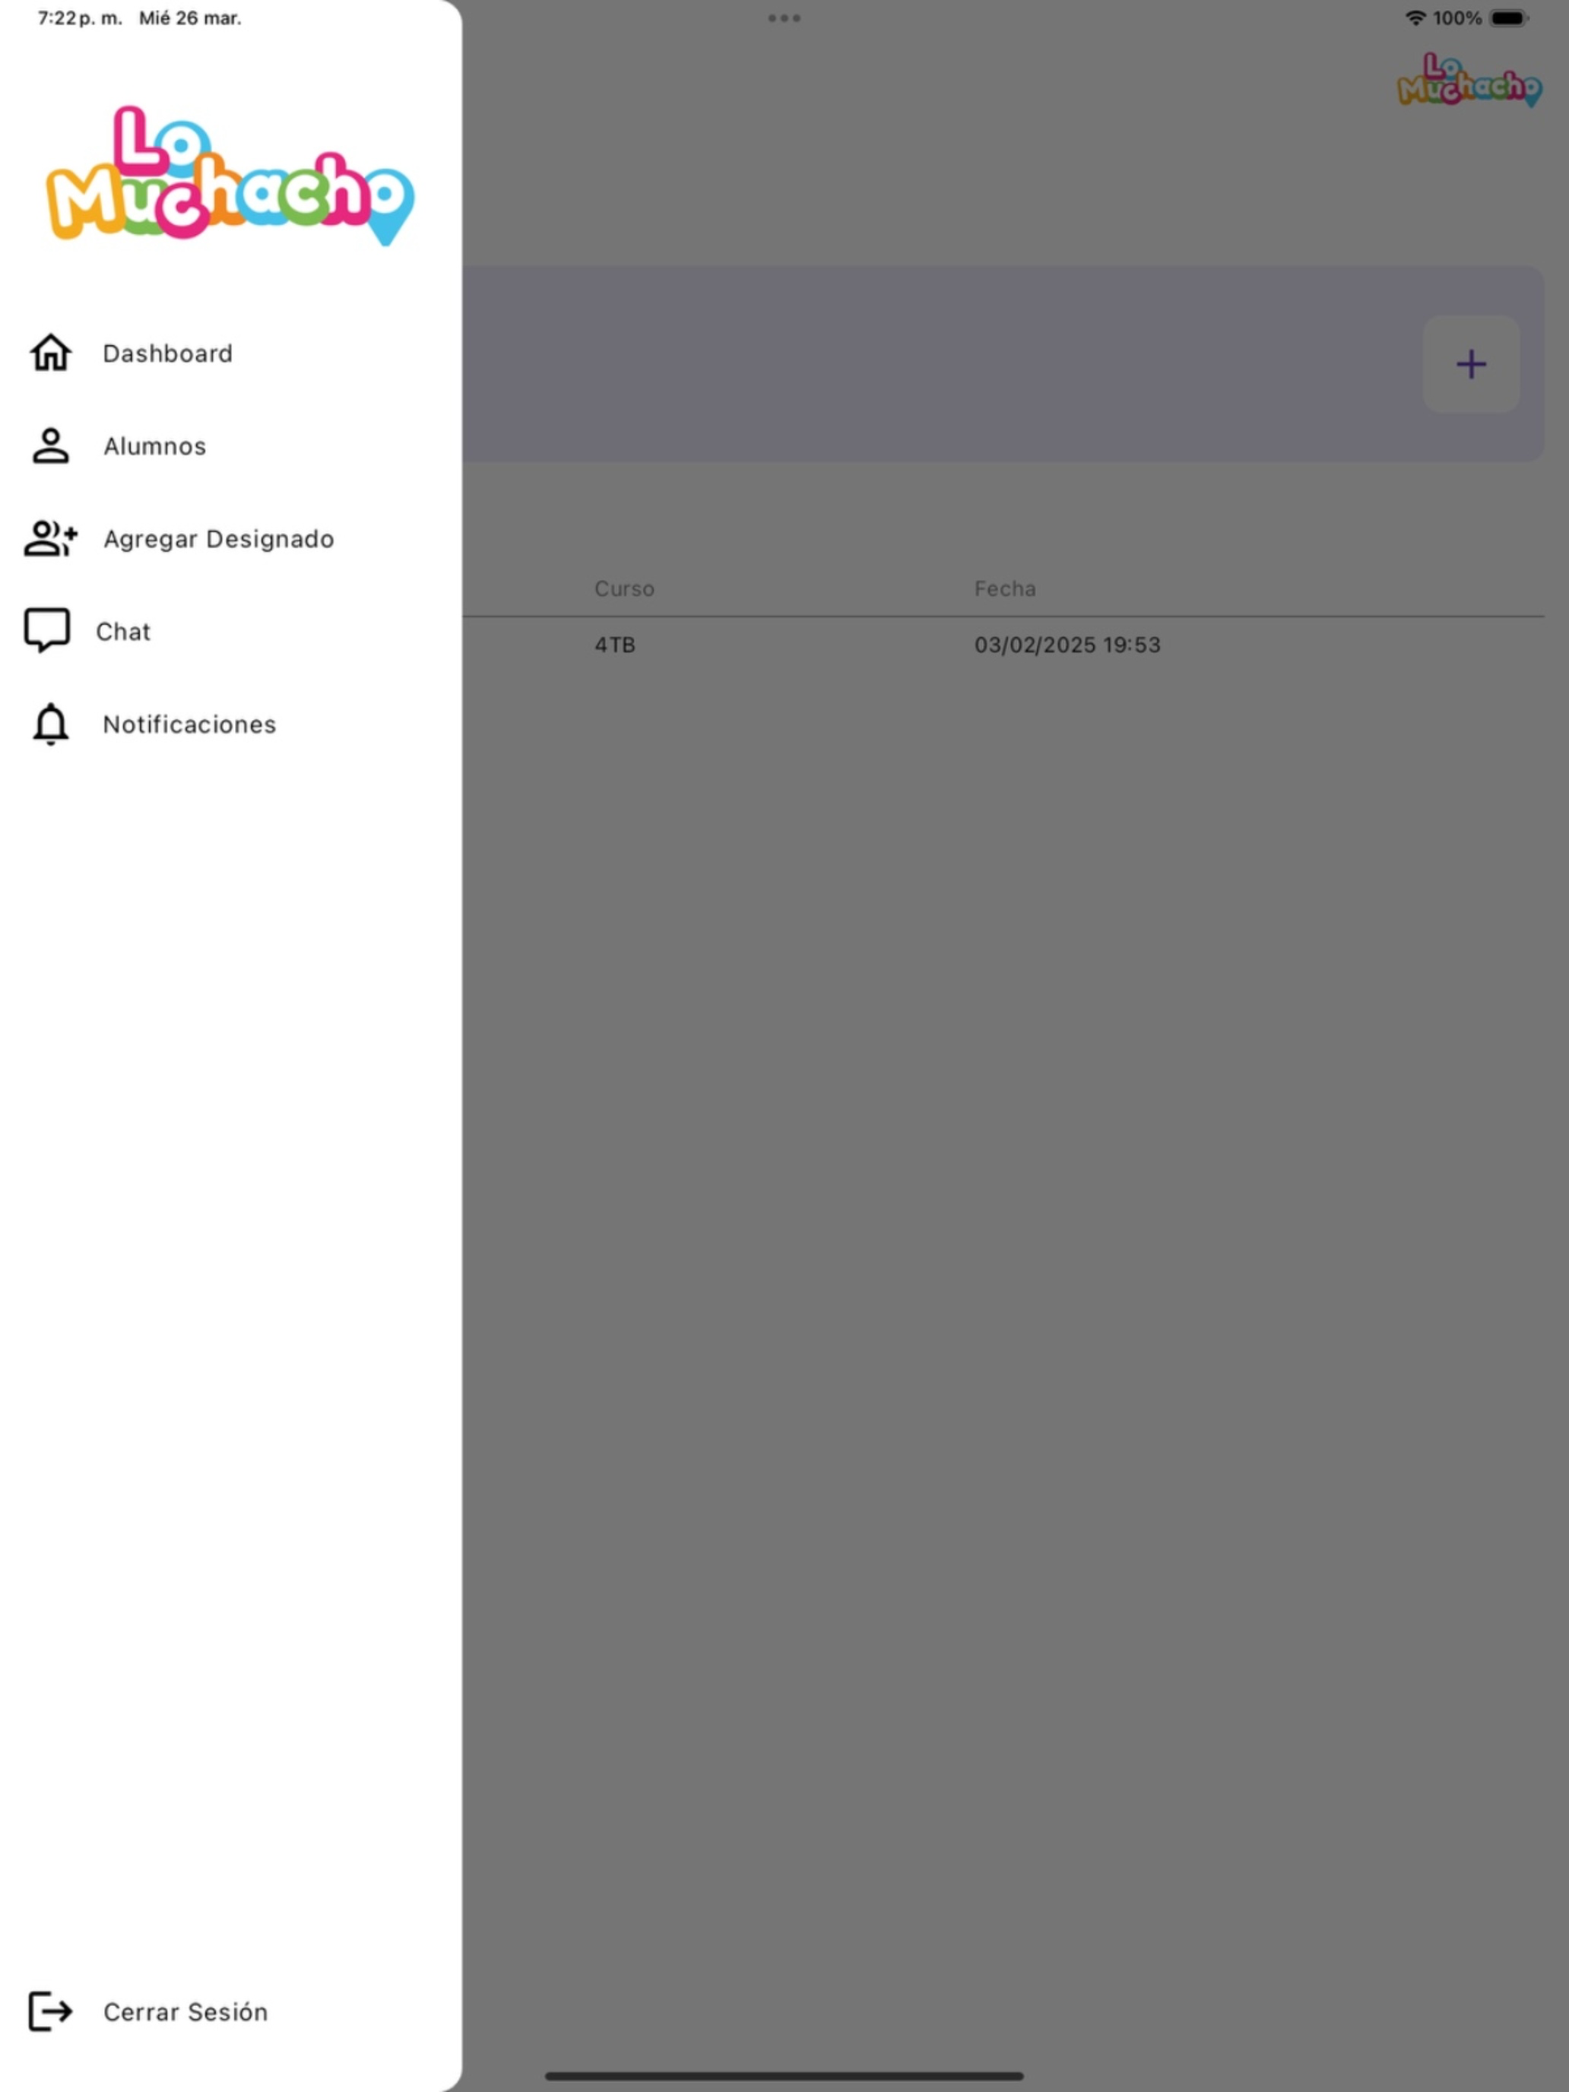The image size is (1569, 2092).
Task: Click the Dashboard home icon
Action: point(50,353)
